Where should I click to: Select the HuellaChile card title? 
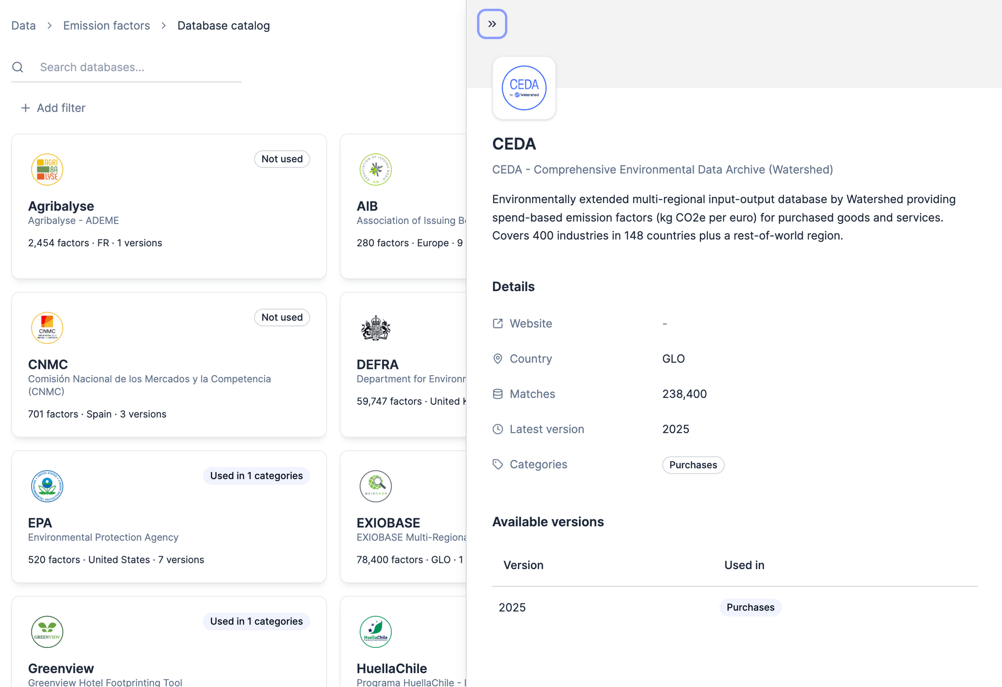click(x=391, y=668)
